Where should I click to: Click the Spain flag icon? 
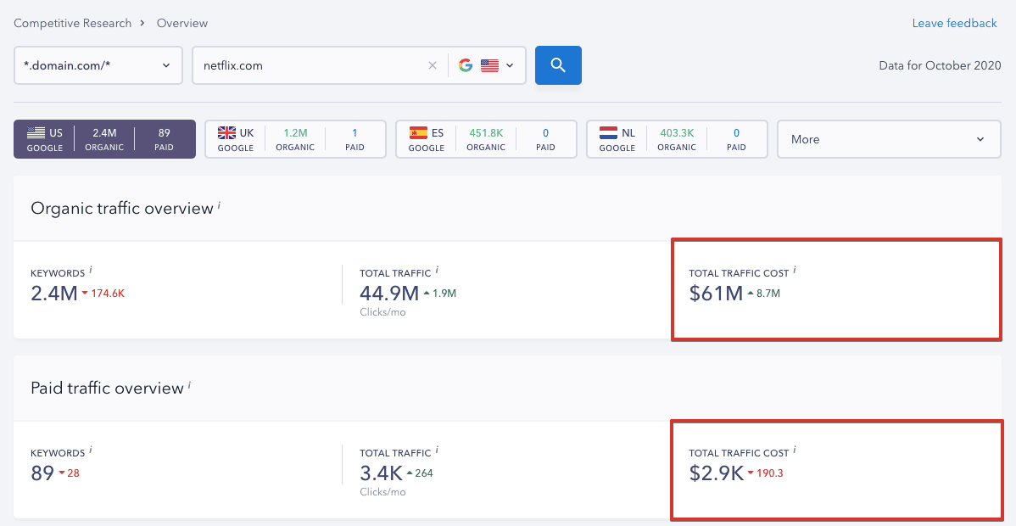418,133
